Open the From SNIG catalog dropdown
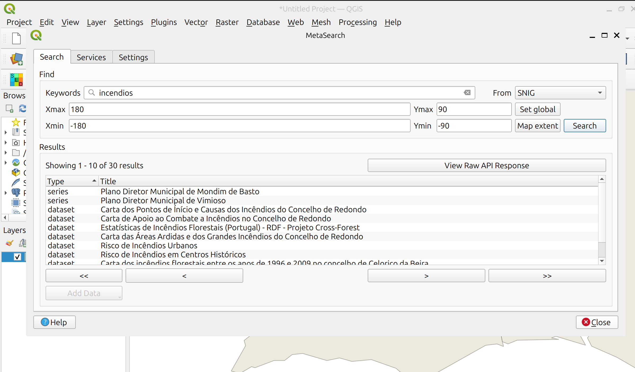This screenshot has width=635, height=372. tap(560, 93)
